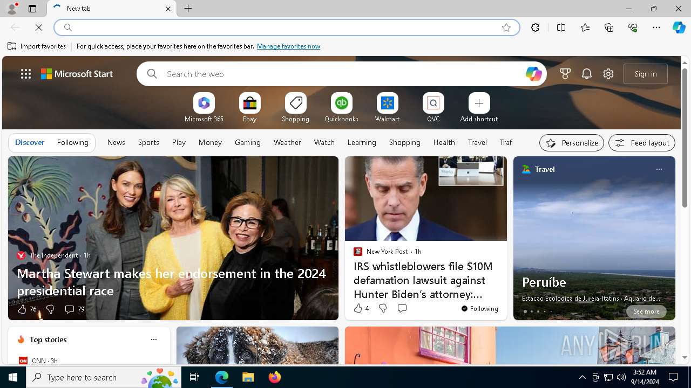The image size is (691, 388).
Task: Open the Extensions puzzle icon
Action: [x=535, y=27]
